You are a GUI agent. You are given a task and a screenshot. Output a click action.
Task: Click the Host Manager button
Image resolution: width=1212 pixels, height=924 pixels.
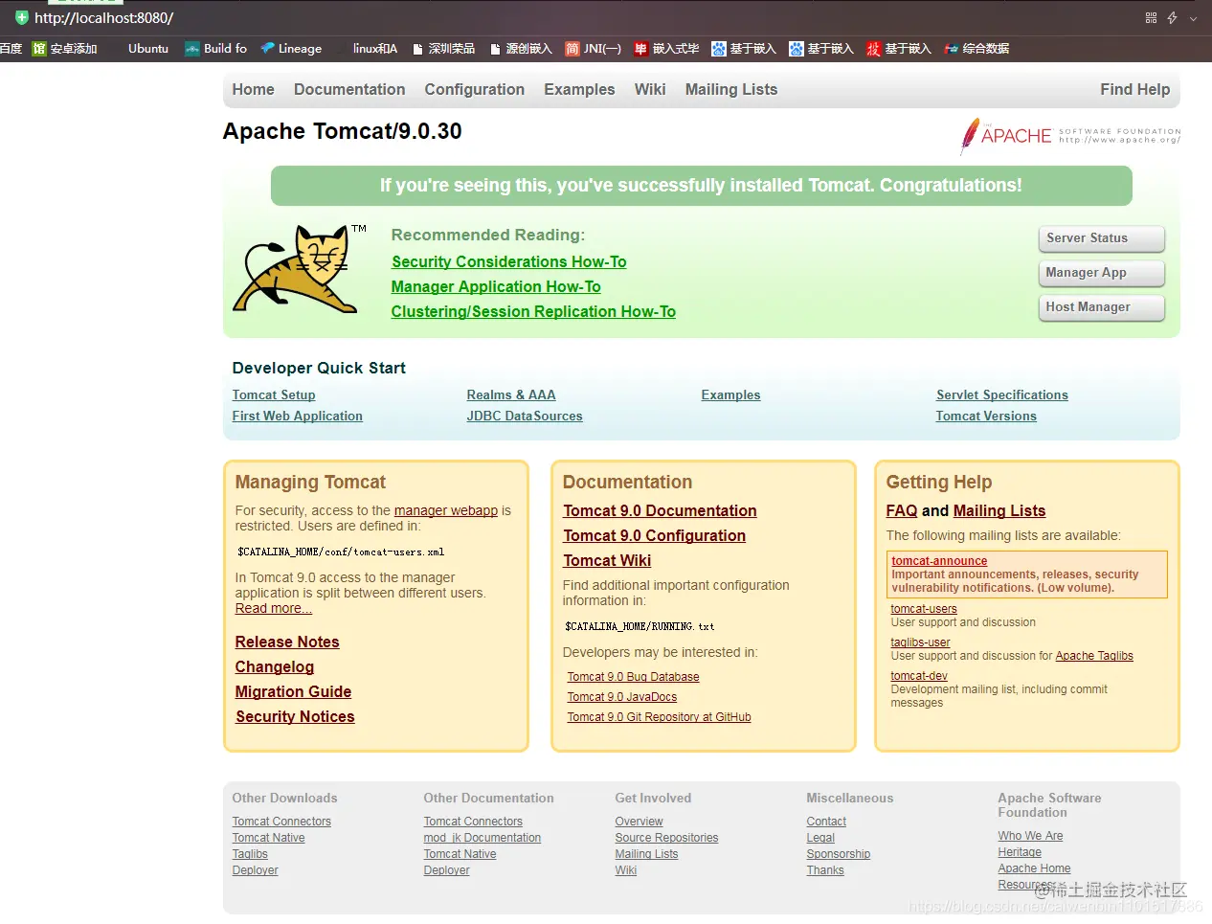point(1101,307)
